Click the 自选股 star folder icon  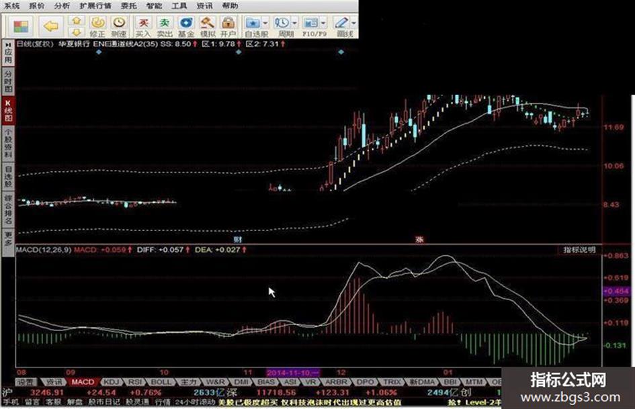pos(253,23)
